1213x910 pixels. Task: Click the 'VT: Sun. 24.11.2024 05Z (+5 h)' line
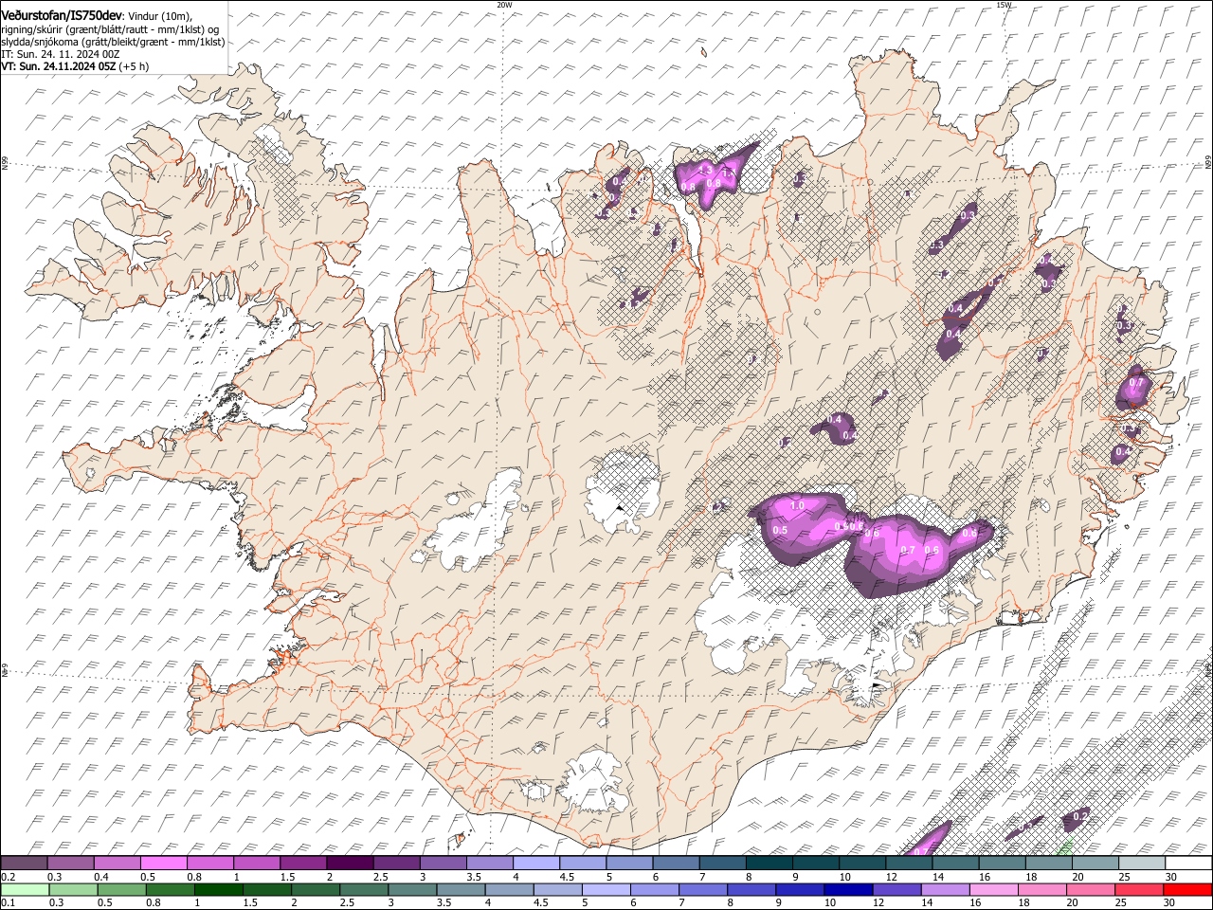75,67
